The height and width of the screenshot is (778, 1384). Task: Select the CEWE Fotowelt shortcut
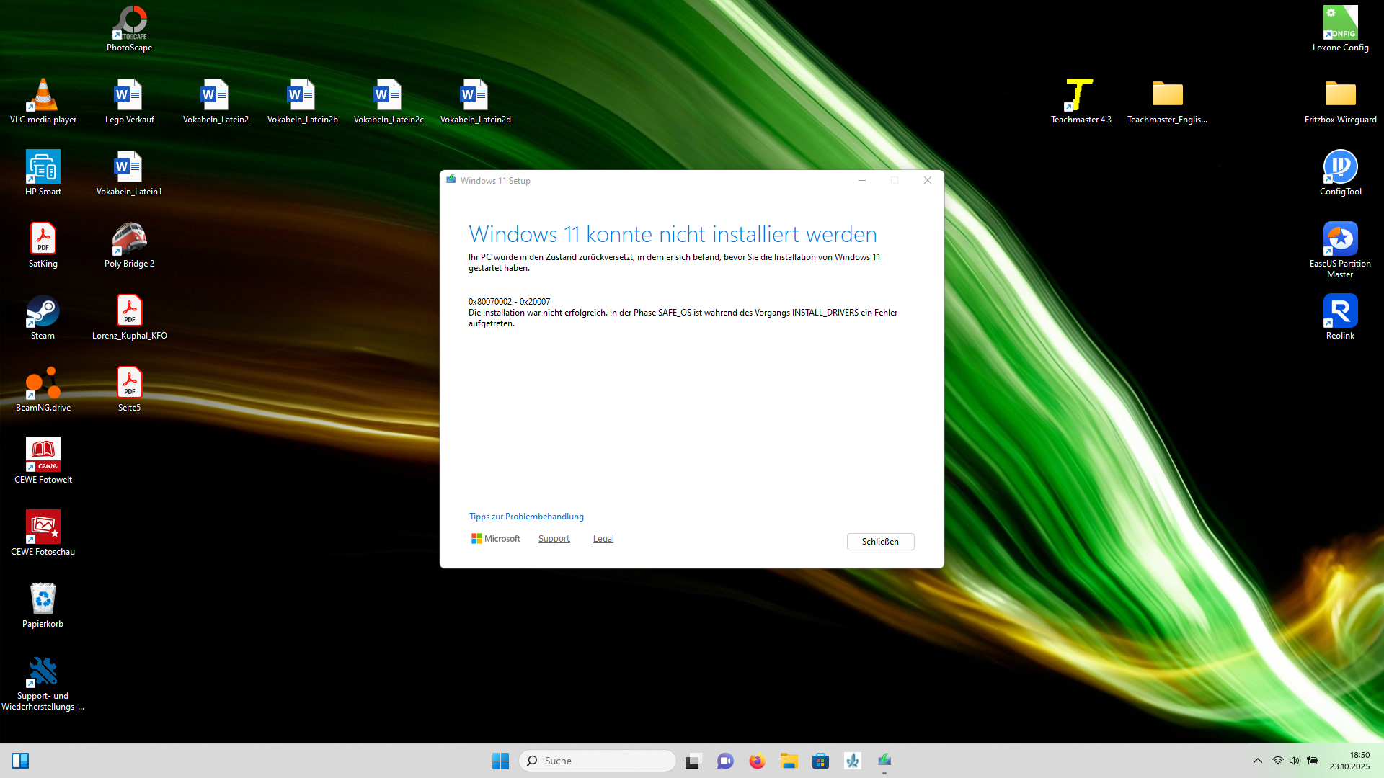point(43,461)
